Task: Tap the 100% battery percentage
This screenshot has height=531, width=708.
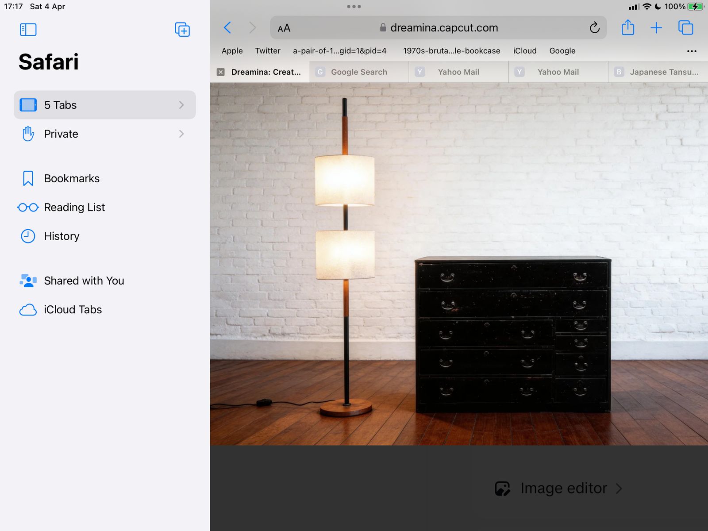Action: (675, 7)
